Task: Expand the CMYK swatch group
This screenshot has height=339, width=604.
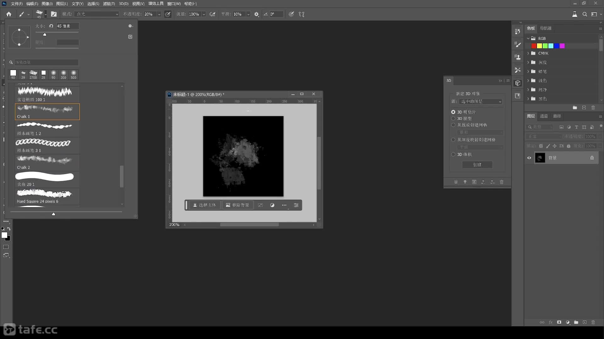Action: pos(528,53)
